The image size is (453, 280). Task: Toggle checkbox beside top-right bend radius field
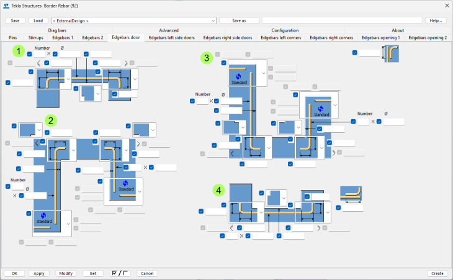pyautogui.click(x=355, y=53)
